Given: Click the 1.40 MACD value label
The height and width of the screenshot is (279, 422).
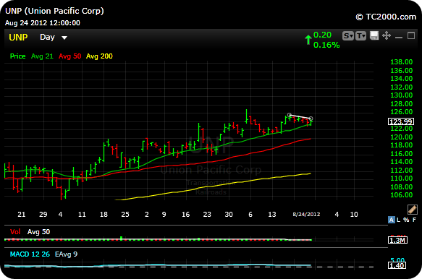Looking at the screenshot, I should click(x=397, y=265).
